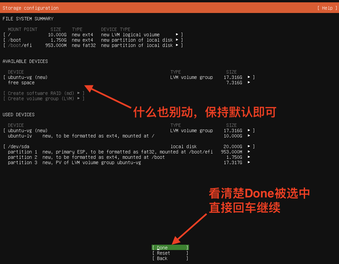Open Create volume group (LVM) option
Screen dimensions: 339x264
click(44, 99)
